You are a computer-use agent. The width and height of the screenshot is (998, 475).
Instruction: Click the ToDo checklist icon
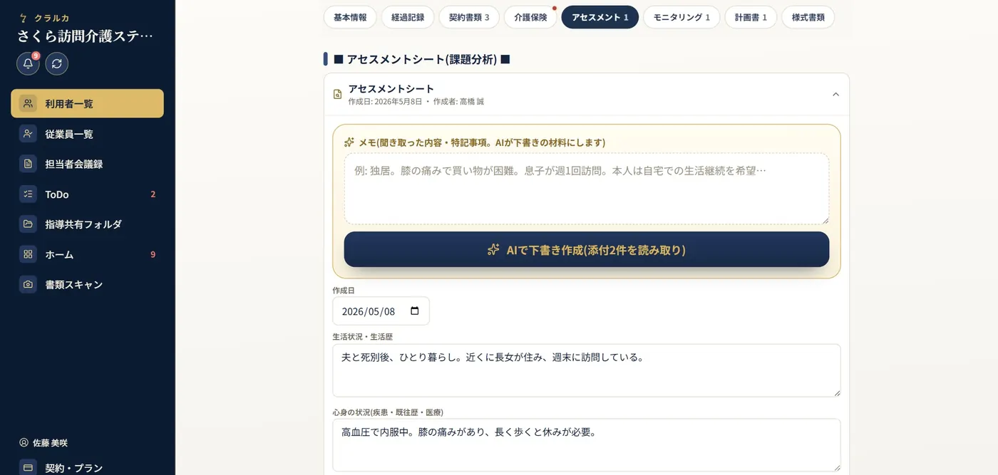tap(28, 194)
